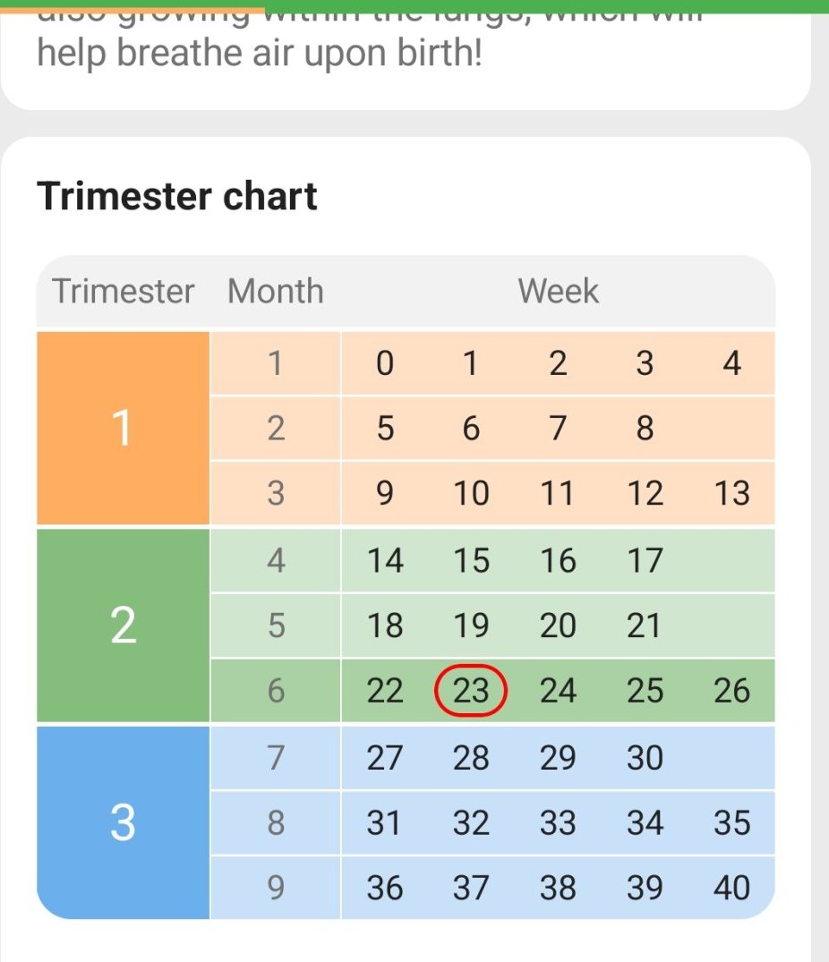Click the green Trimester 2 block

click(x=123, y=626)
